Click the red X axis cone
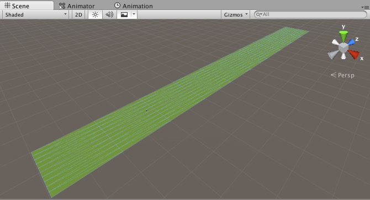This screenshot has width=370, height=200. [x=353, y=54]
